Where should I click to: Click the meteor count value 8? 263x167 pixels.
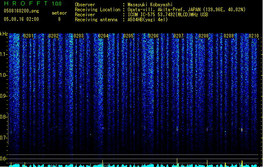[59, 19]
